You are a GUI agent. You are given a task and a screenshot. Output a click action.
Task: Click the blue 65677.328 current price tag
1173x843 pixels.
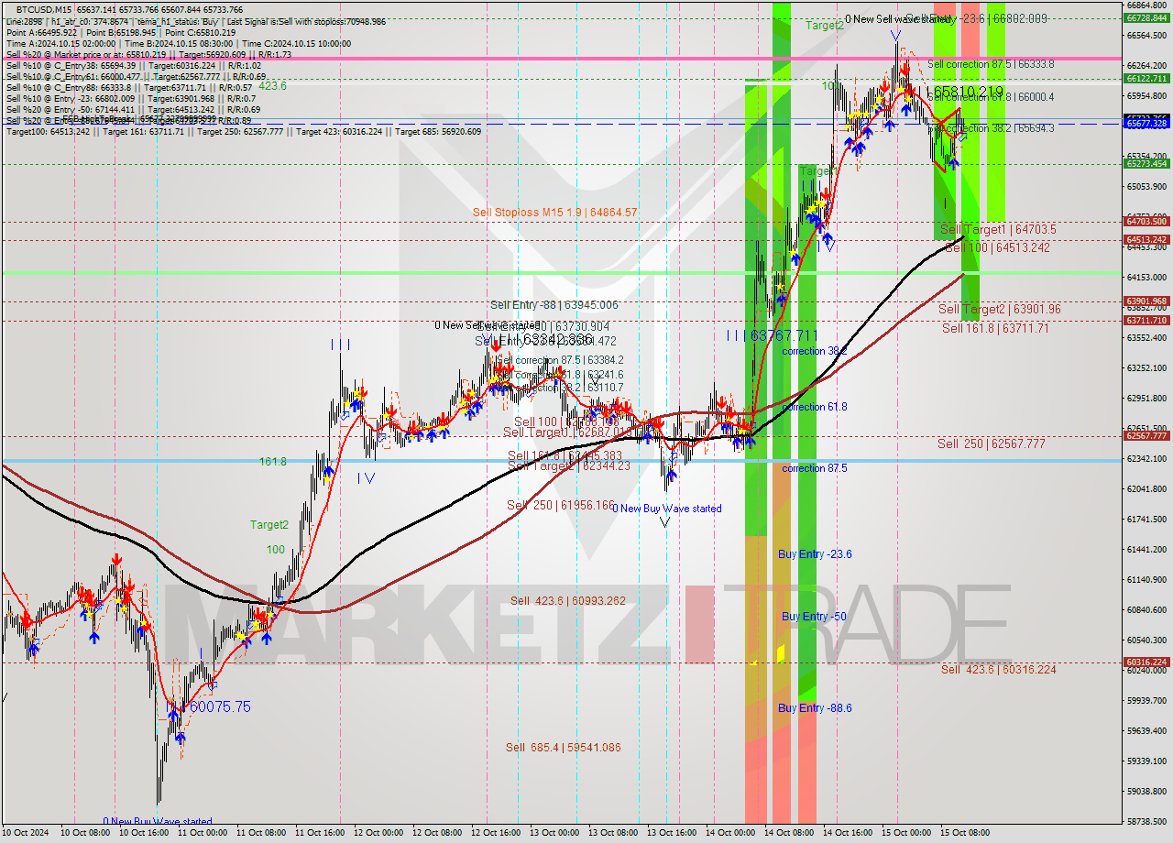(1146, 124)
